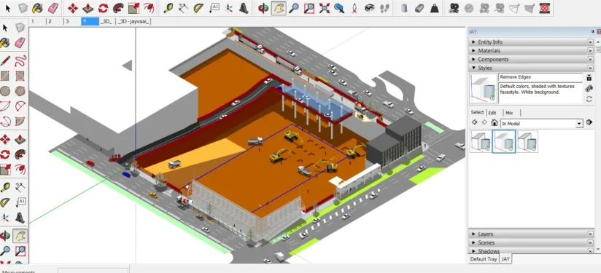This screenshot has width=601, height=273.
Task: Pick the Rectangle drawing tool
Action: tap(5, 76)
